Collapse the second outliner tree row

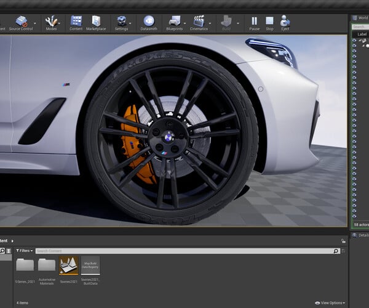(364, 46)
